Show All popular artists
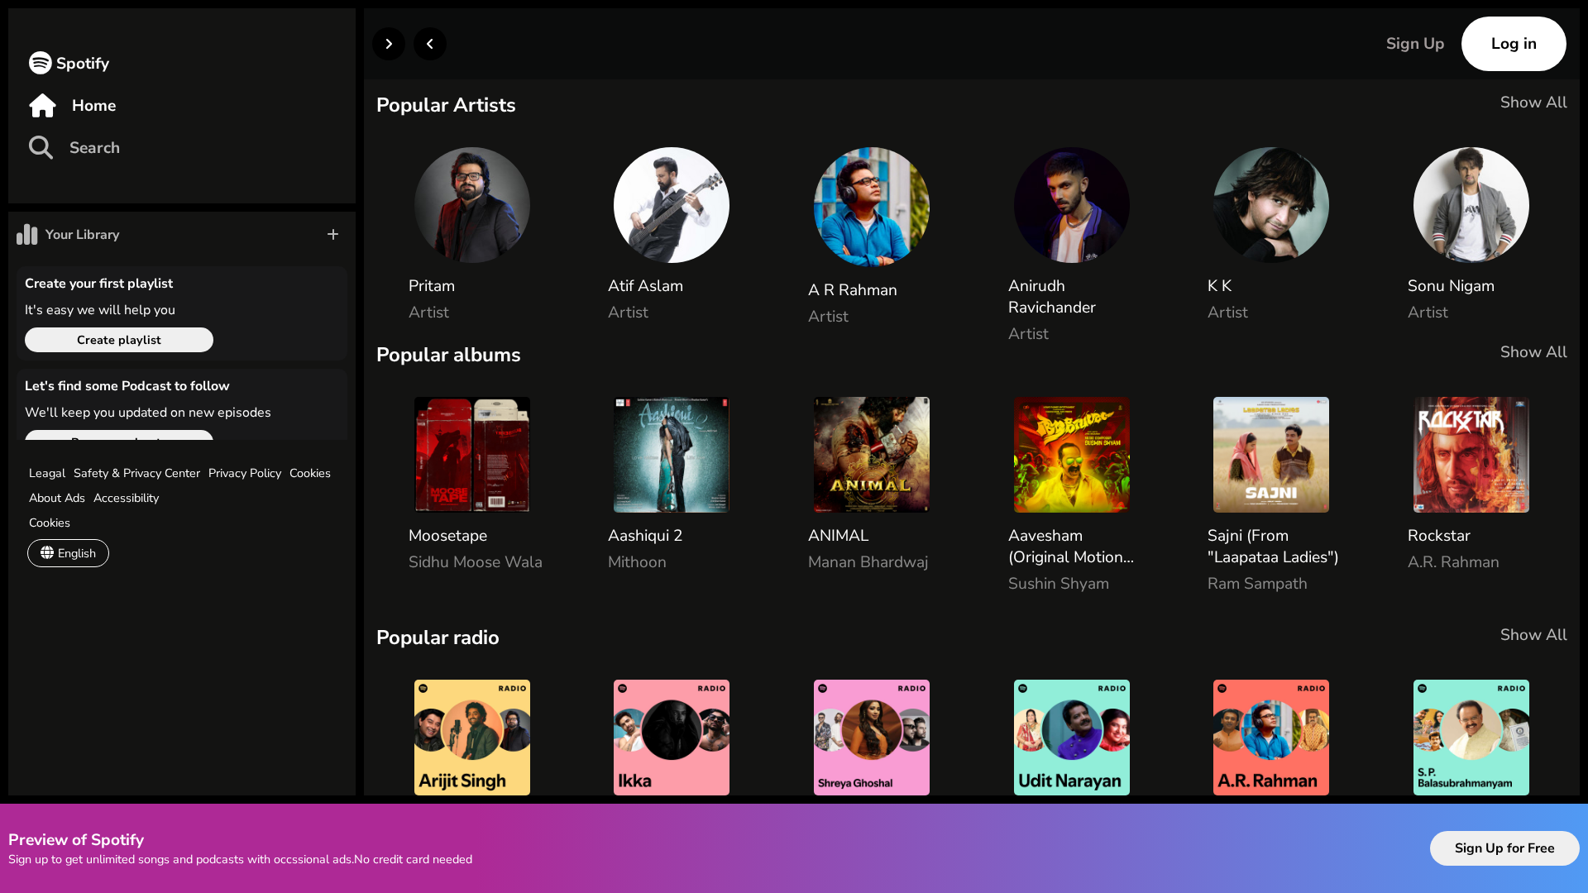The height and width of the screenshot is (893, 1588). pyautogui.click(x=1533, y=103)
